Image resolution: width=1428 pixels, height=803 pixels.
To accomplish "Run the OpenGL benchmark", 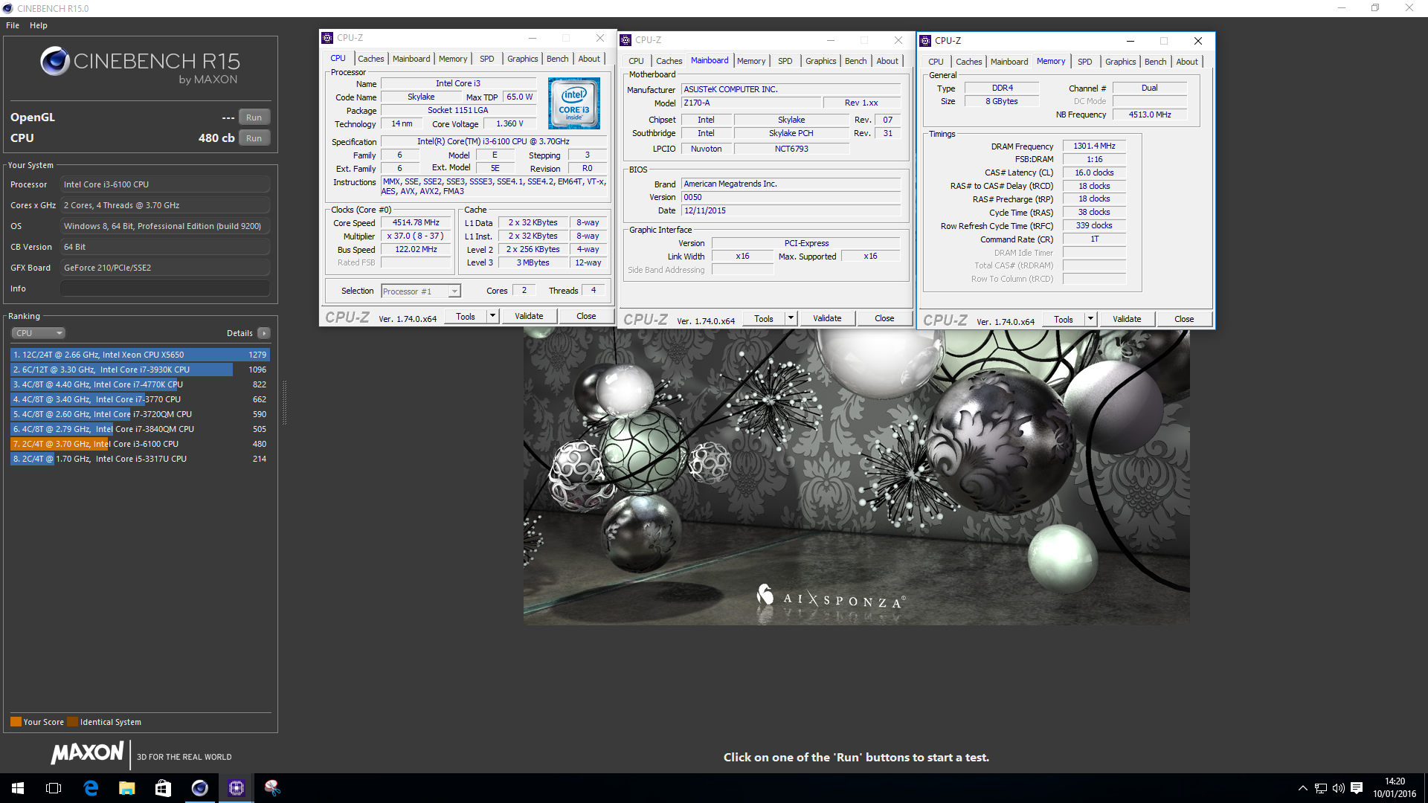I will click(254, 117).
